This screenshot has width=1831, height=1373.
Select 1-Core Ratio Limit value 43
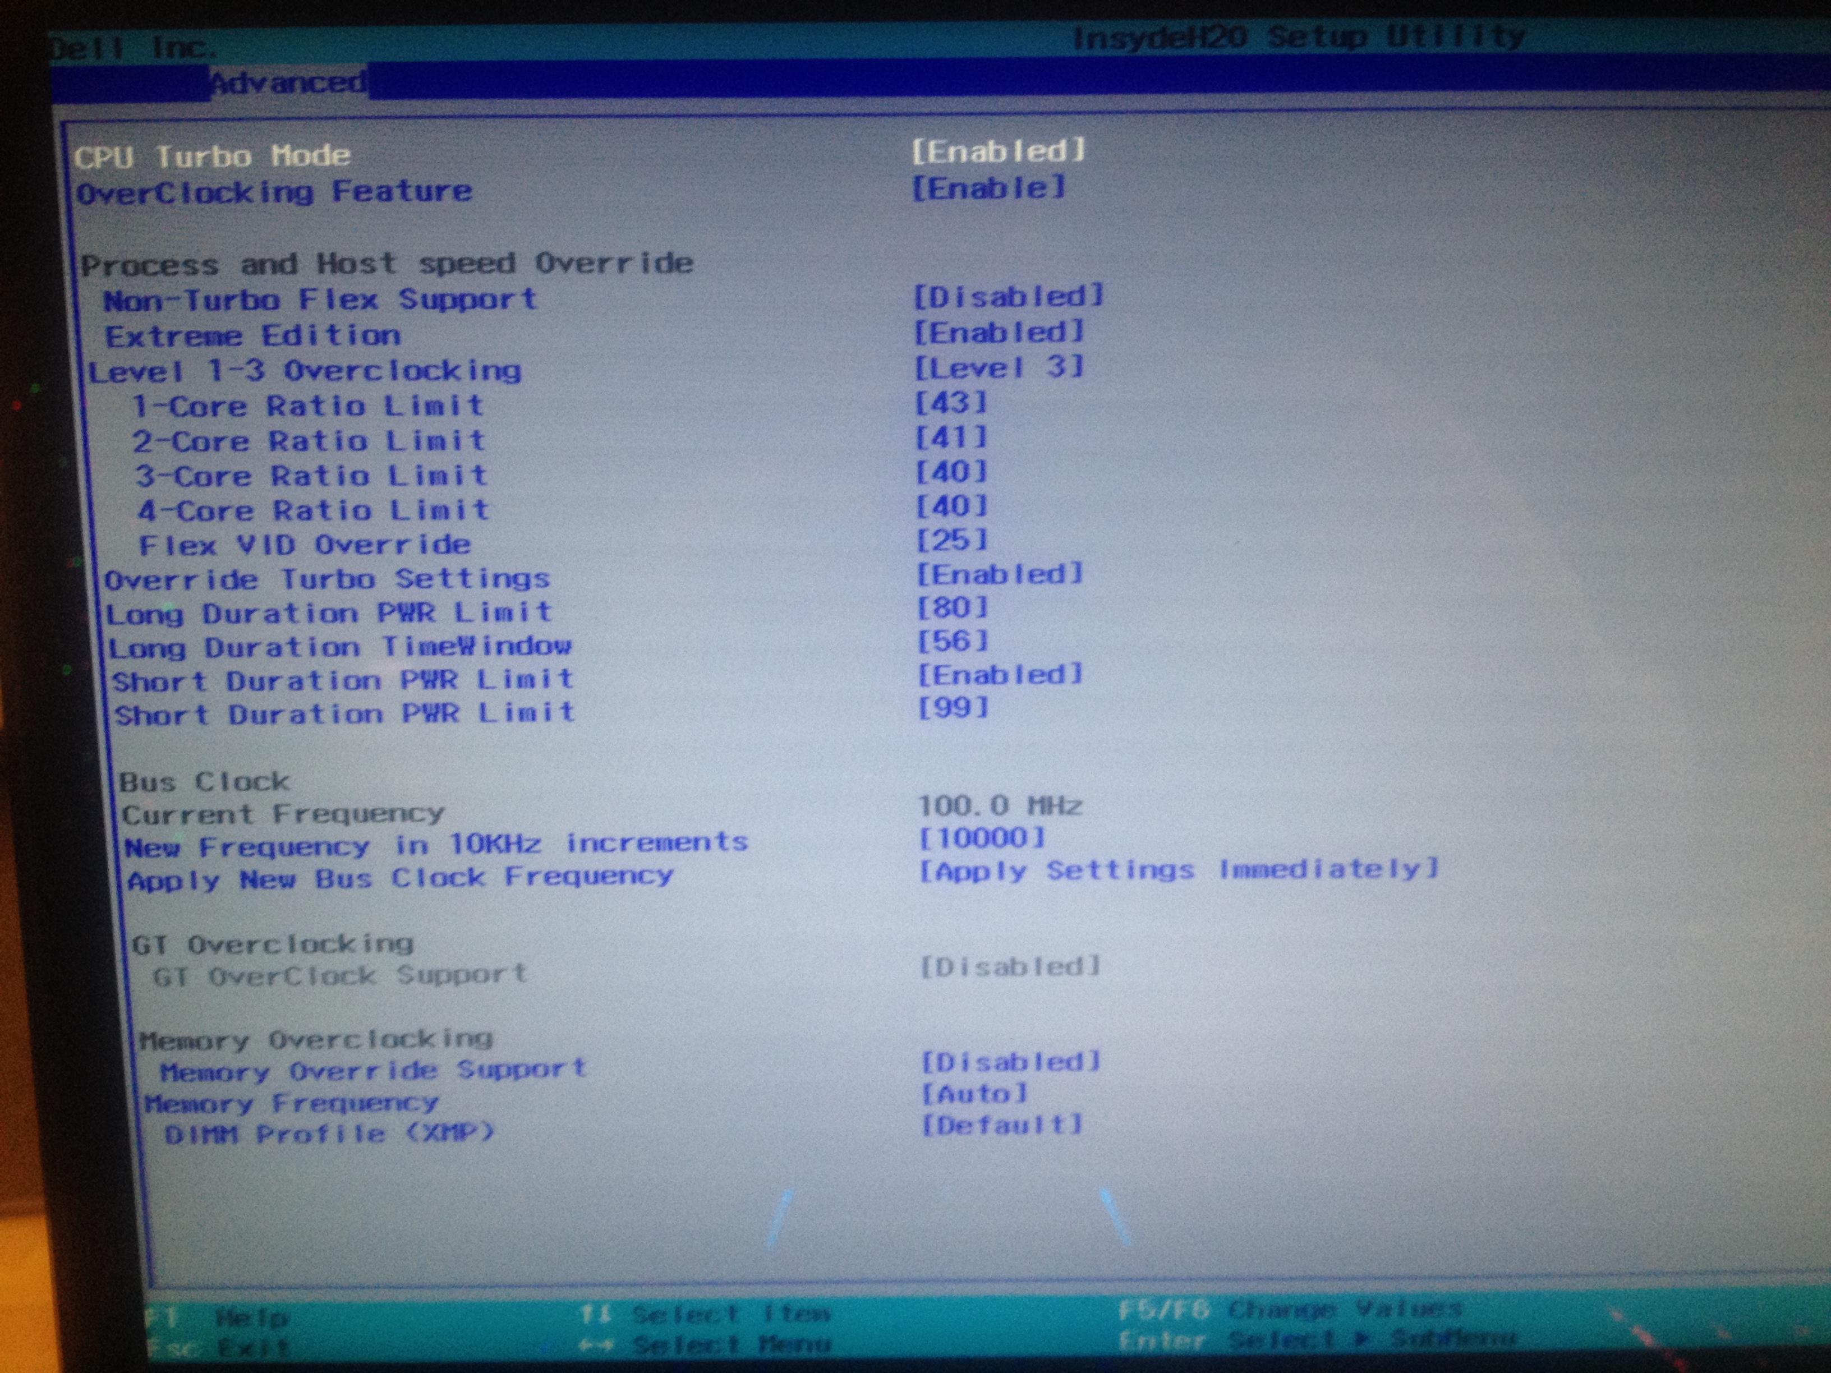click(952, 403)
